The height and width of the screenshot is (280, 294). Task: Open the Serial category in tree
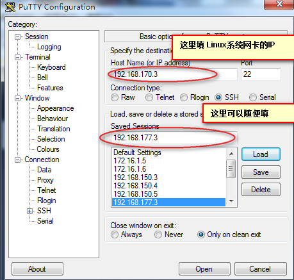pos(45,221)
